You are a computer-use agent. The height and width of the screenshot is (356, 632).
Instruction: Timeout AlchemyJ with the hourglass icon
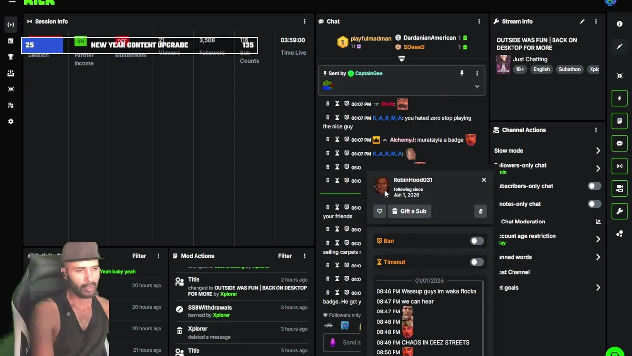tap(337, 140)
